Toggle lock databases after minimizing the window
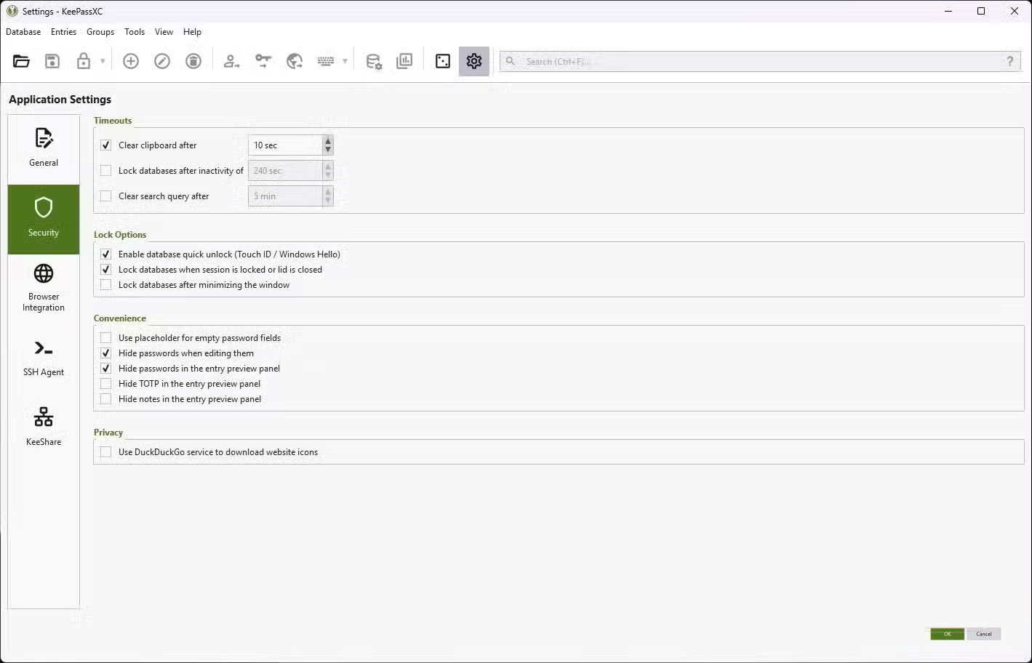1032x663 pixels. coord(105,284)
